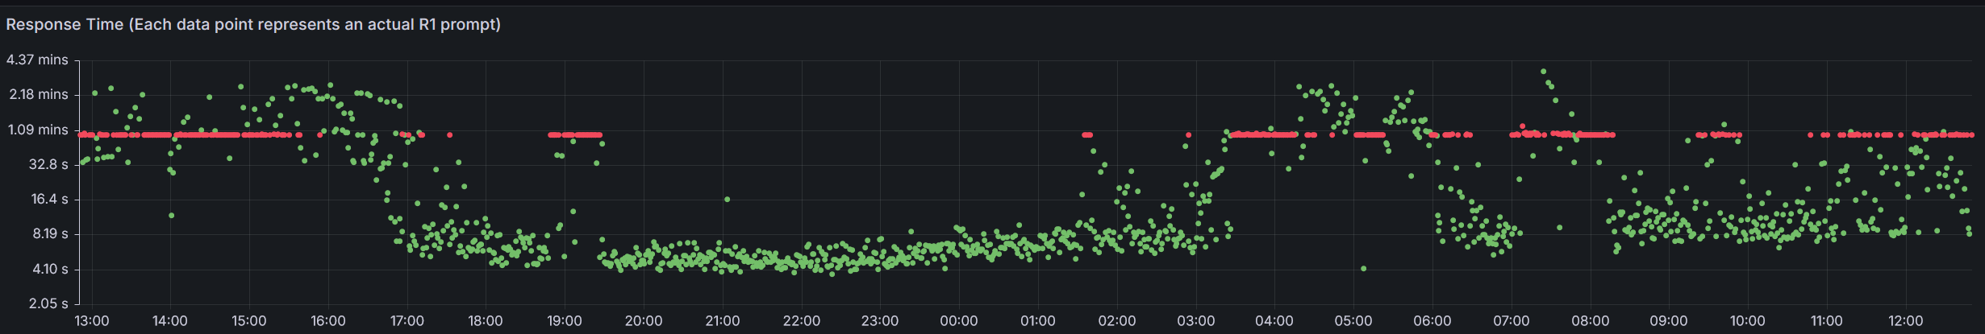
Task: Click the 19:00 time axis label
Action: [565, 321]
